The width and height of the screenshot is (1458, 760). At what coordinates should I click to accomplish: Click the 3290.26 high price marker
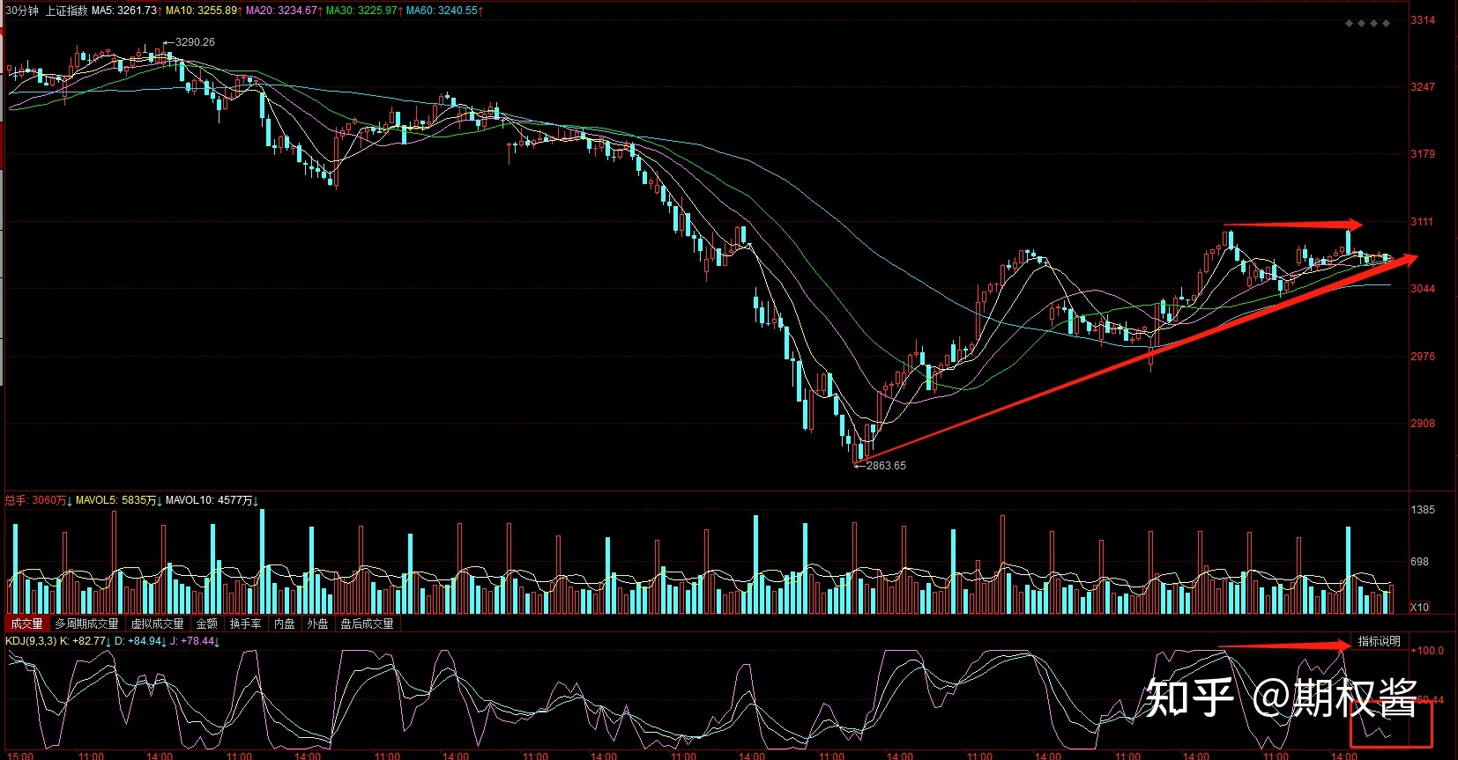tap(195, 41)
